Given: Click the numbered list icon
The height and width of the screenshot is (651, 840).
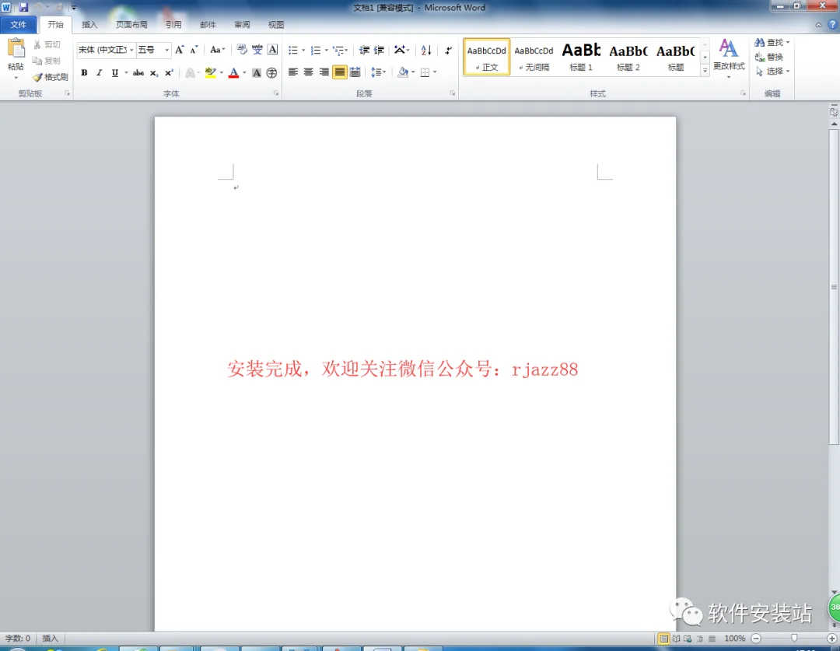Looking at the screenshot, I should [316, 51].
